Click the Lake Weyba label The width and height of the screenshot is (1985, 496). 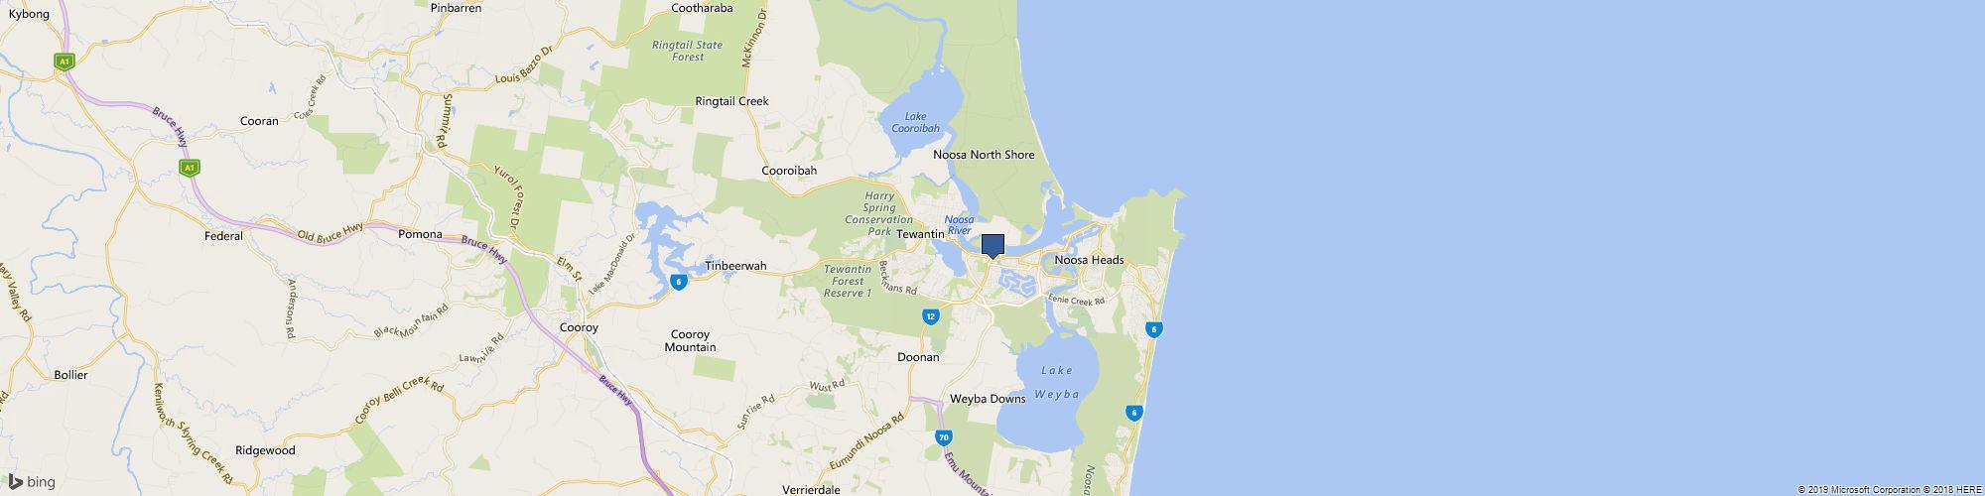coord(1057,382)
